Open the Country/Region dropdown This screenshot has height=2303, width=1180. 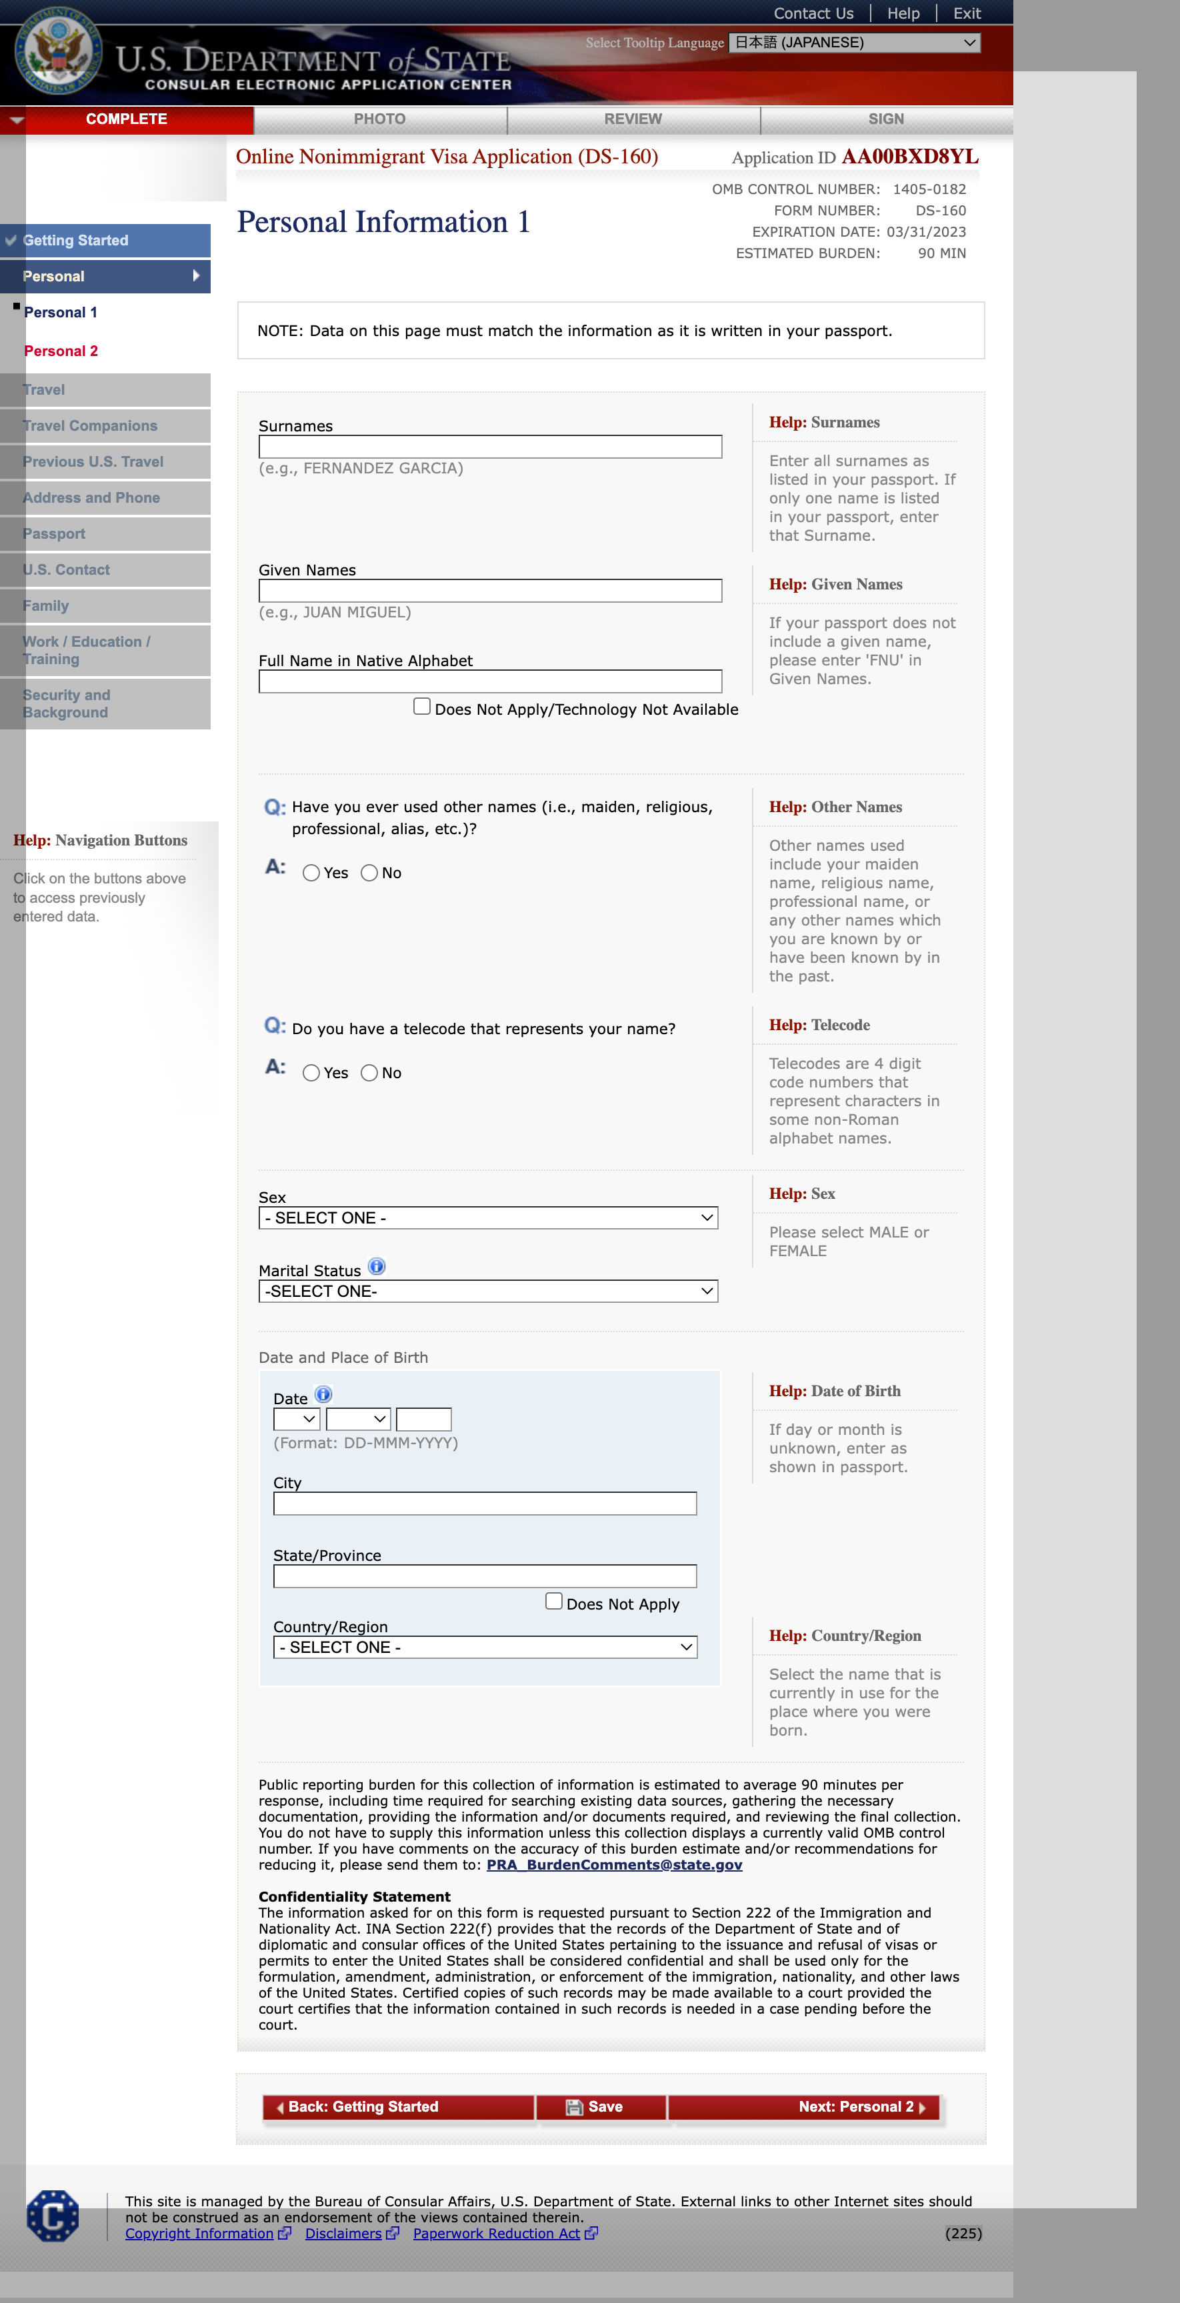pyautogui.click(x=485, y=1647)
